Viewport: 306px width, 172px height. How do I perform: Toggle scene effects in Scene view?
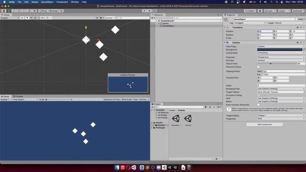click(35, 18)
